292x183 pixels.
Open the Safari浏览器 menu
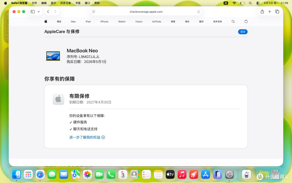[x=19, y=3]
